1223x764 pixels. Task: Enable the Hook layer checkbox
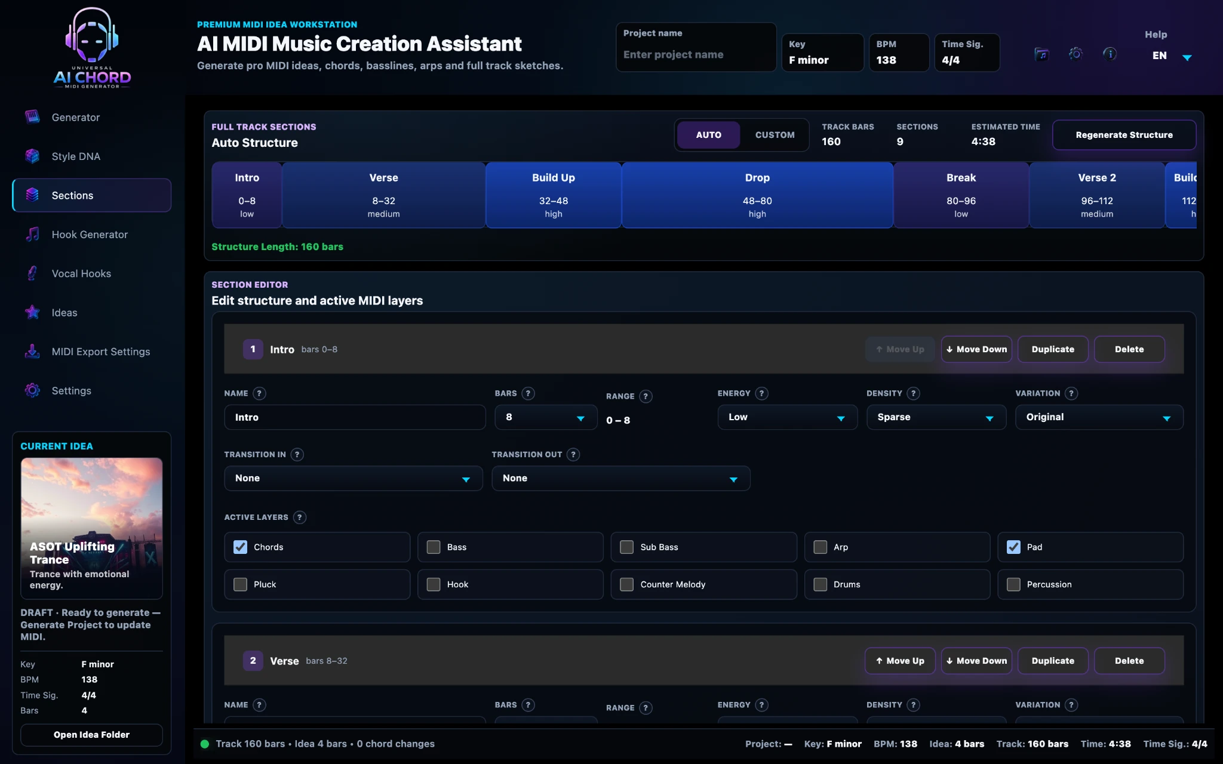tap(434, 584)
